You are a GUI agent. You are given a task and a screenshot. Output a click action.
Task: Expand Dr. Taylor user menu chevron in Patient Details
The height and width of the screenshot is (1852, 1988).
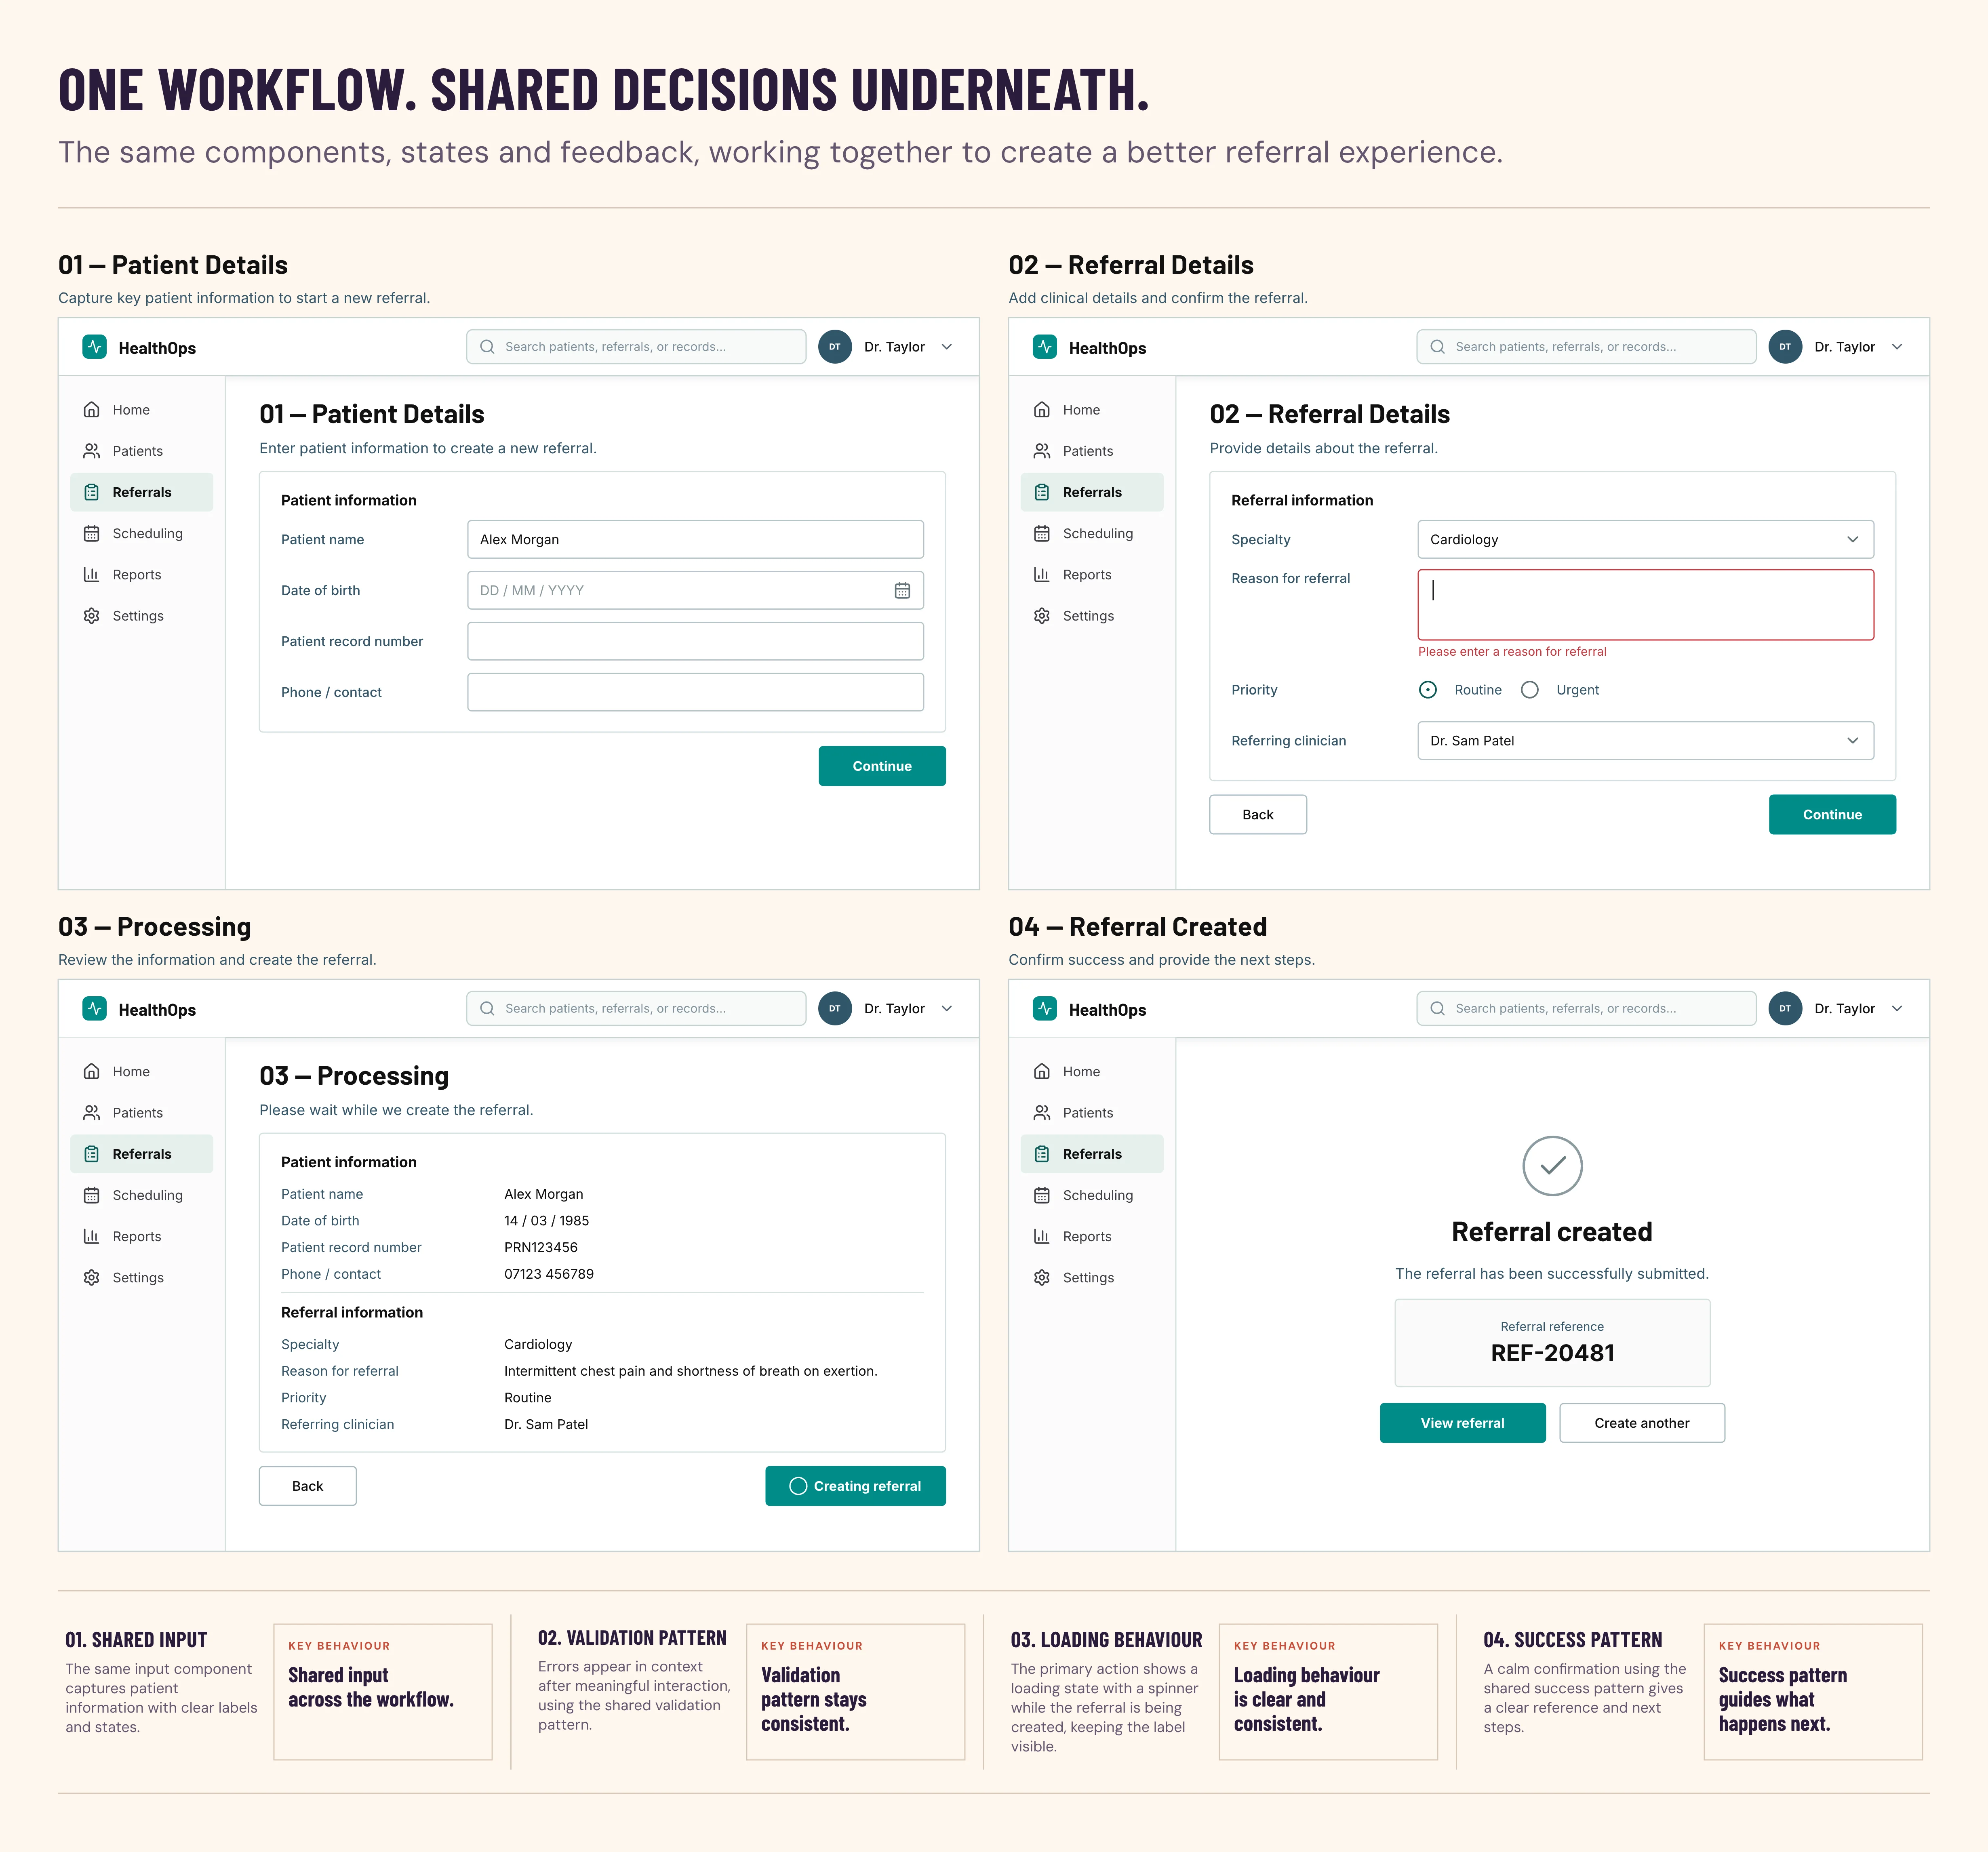[947, 347]
